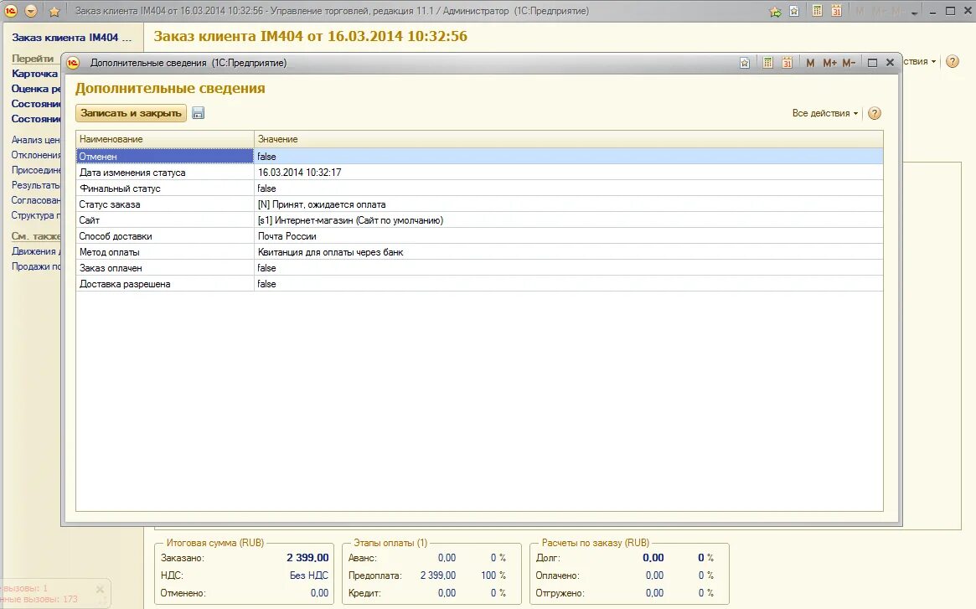Image resolution: width=976 pixels, height=609 pixels.
Task: Click the value Почта России
Action: tap(287, 236)
